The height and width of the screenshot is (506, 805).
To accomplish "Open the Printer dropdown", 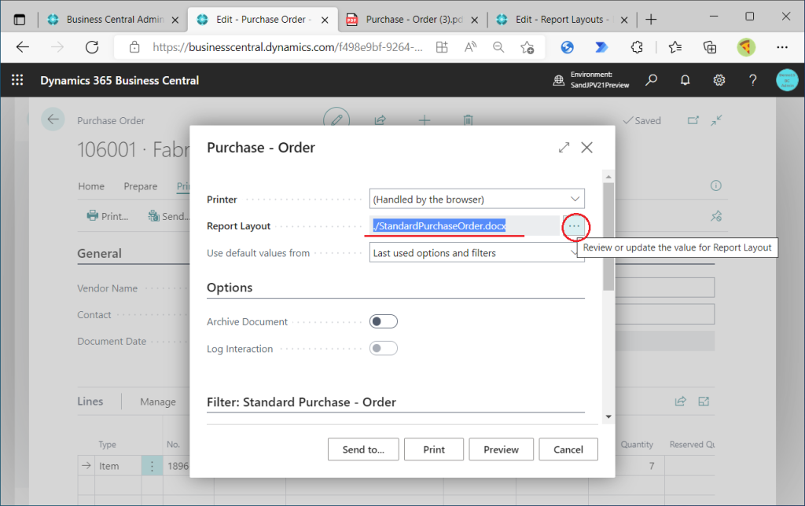I will click(476, 199).
